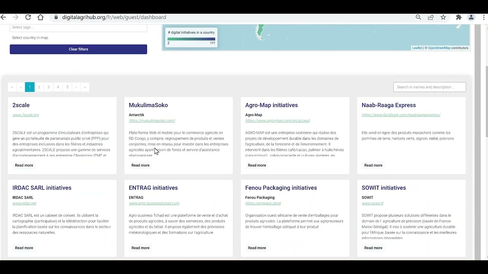Go to pagination page 5
Image resolution: width=488 pixels, height=274 pixels.
[67, 87]
